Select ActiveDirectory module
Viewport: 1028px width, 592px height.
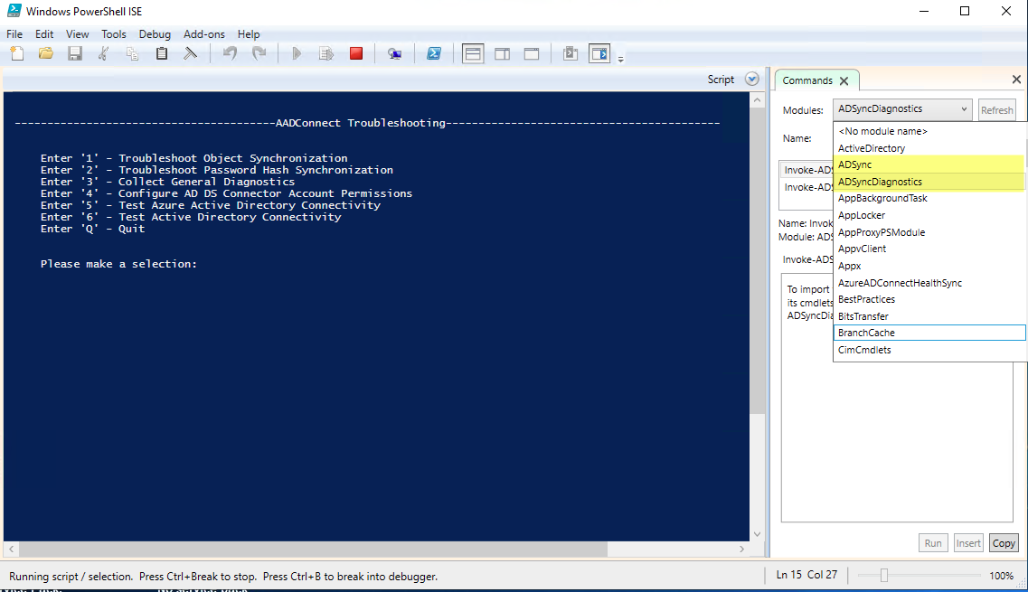(929, 148)
